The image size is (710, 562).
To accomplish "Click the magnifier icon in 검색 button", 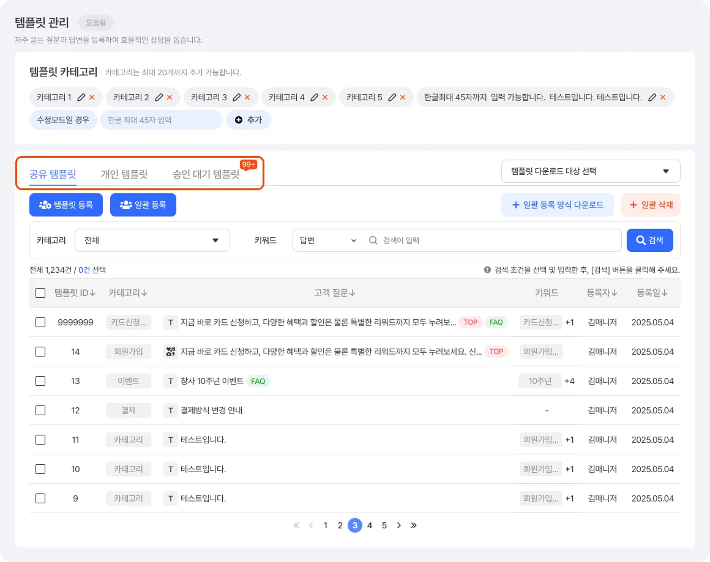I will click(640, 240).
